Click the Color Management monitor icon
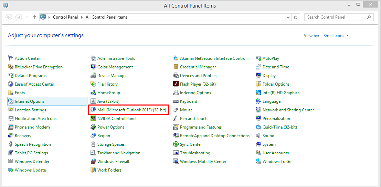The height and width of the screenshot is (187, 381). point(93,67)
